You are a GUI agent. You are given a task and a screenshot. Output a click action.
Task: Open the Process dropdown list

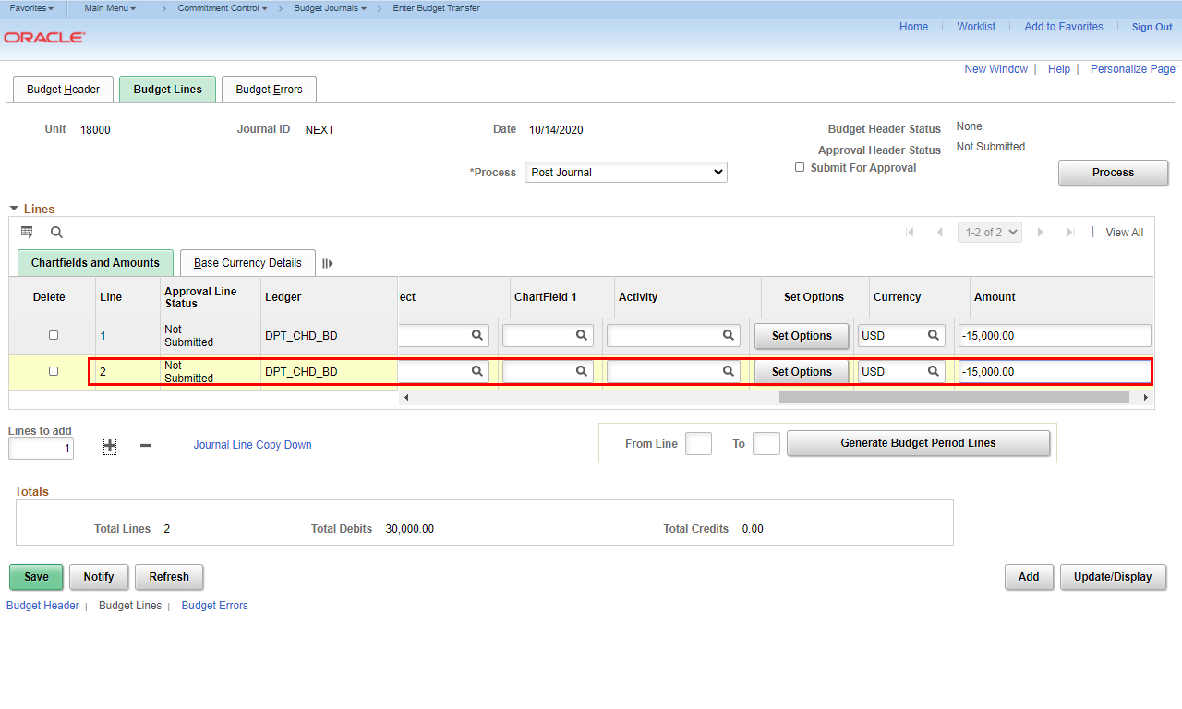(x=625, y=173)
